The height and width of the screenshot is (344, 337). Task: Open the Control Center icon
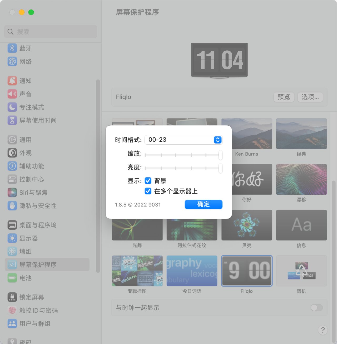click(x=12, y=179)
